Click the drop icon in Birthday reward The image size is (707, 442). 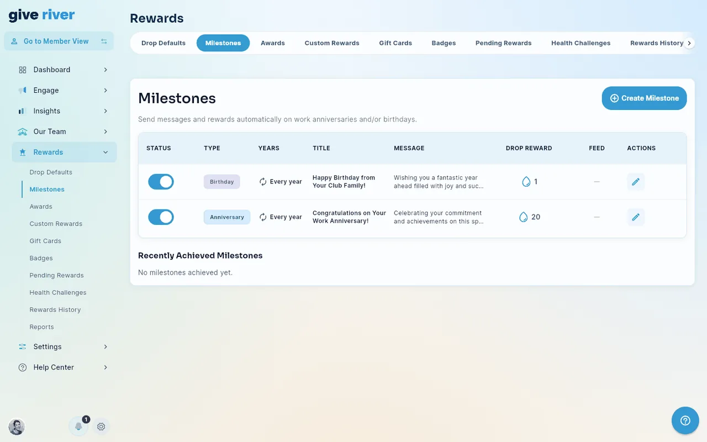point(526,182)
